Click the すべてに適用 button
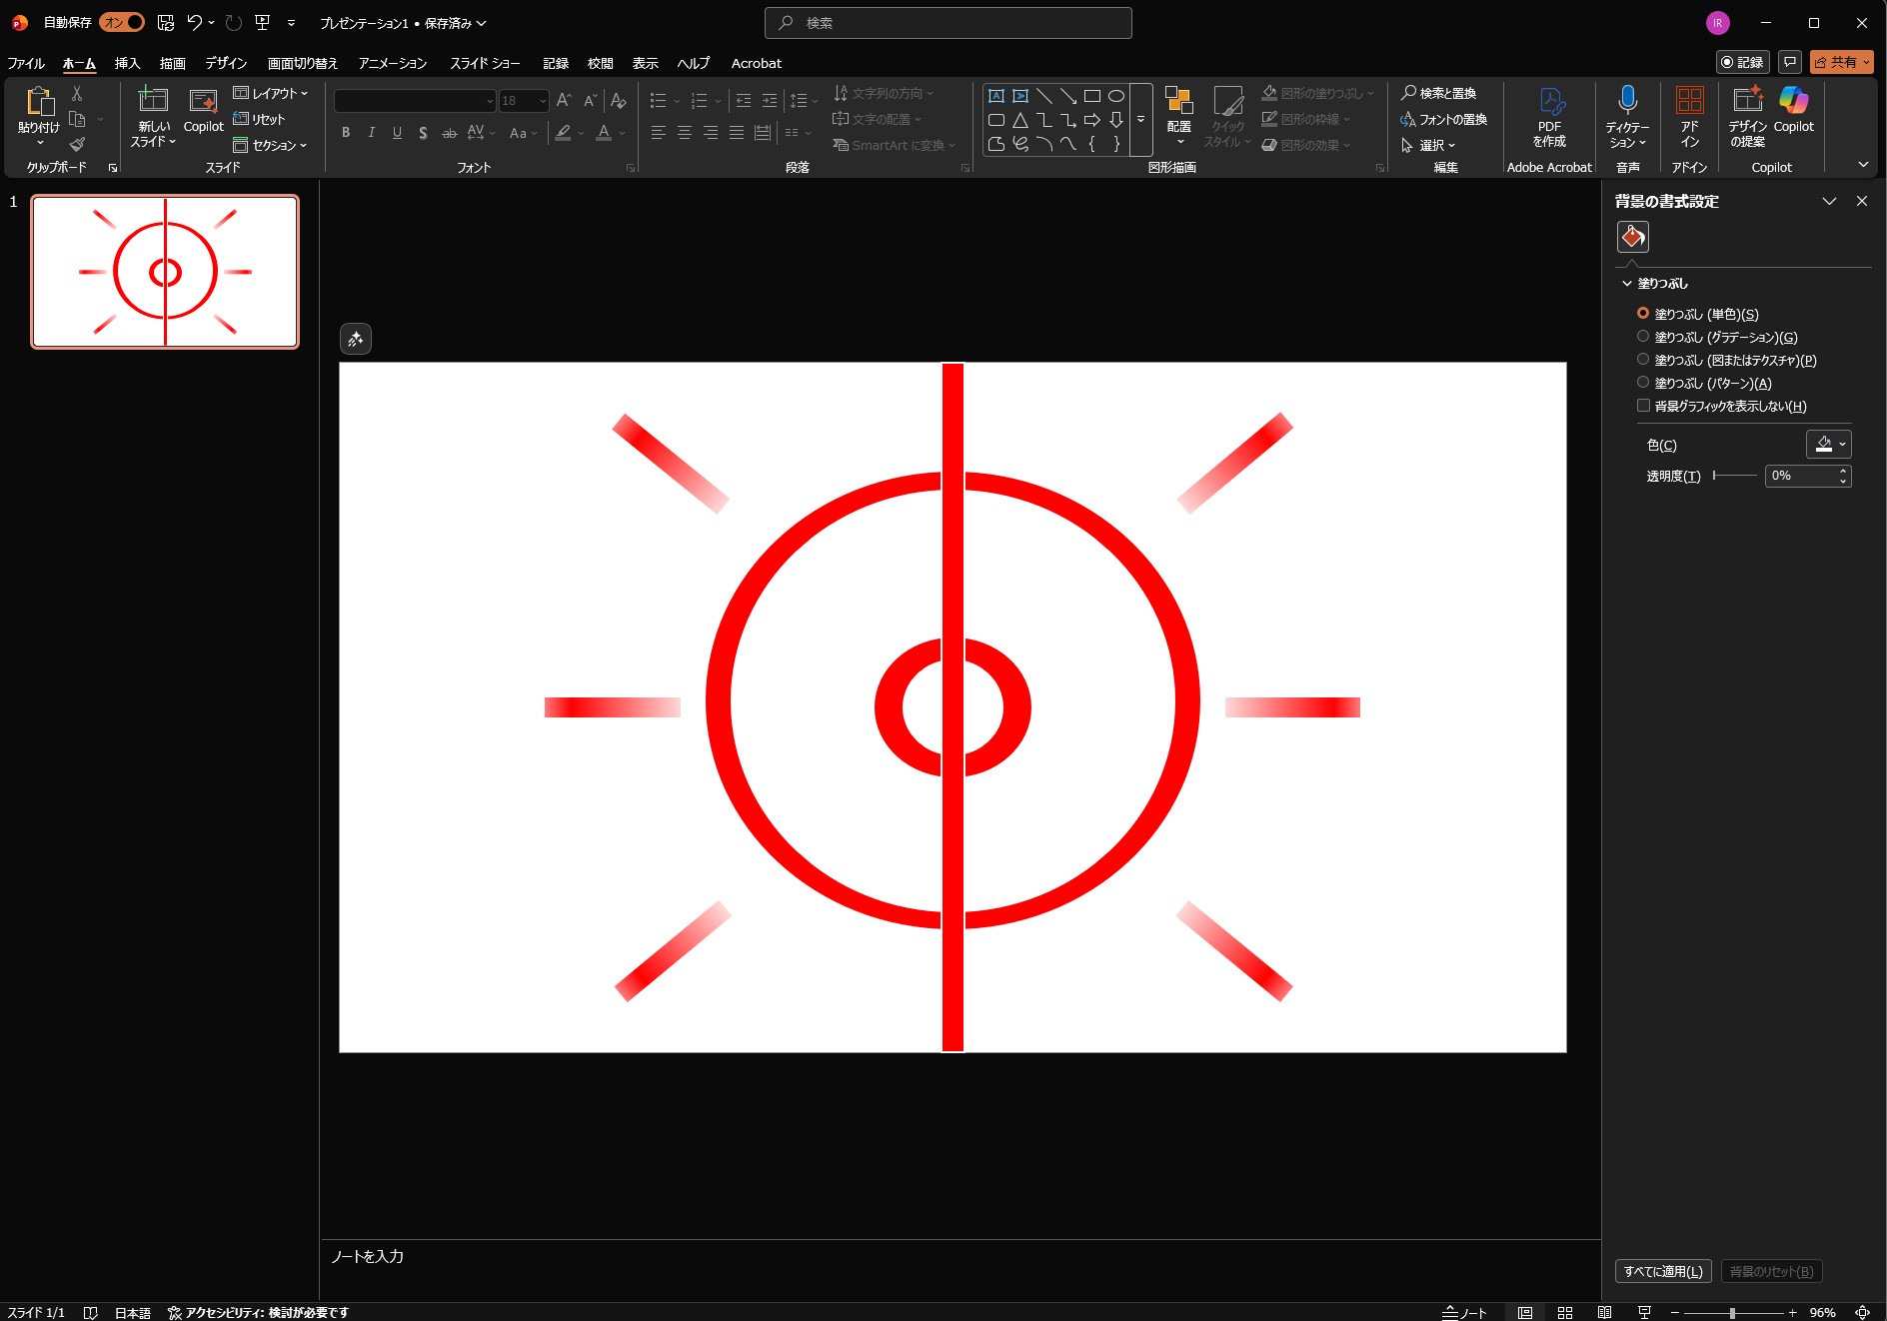Viewport: 1887px width, 1321px height. click(1662, 1271)
